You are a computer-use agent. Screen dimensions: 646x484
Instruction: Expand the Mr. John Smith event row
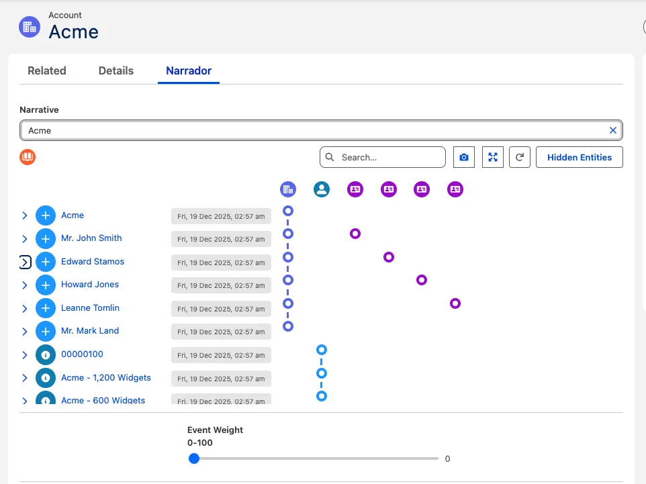(25, 238)
